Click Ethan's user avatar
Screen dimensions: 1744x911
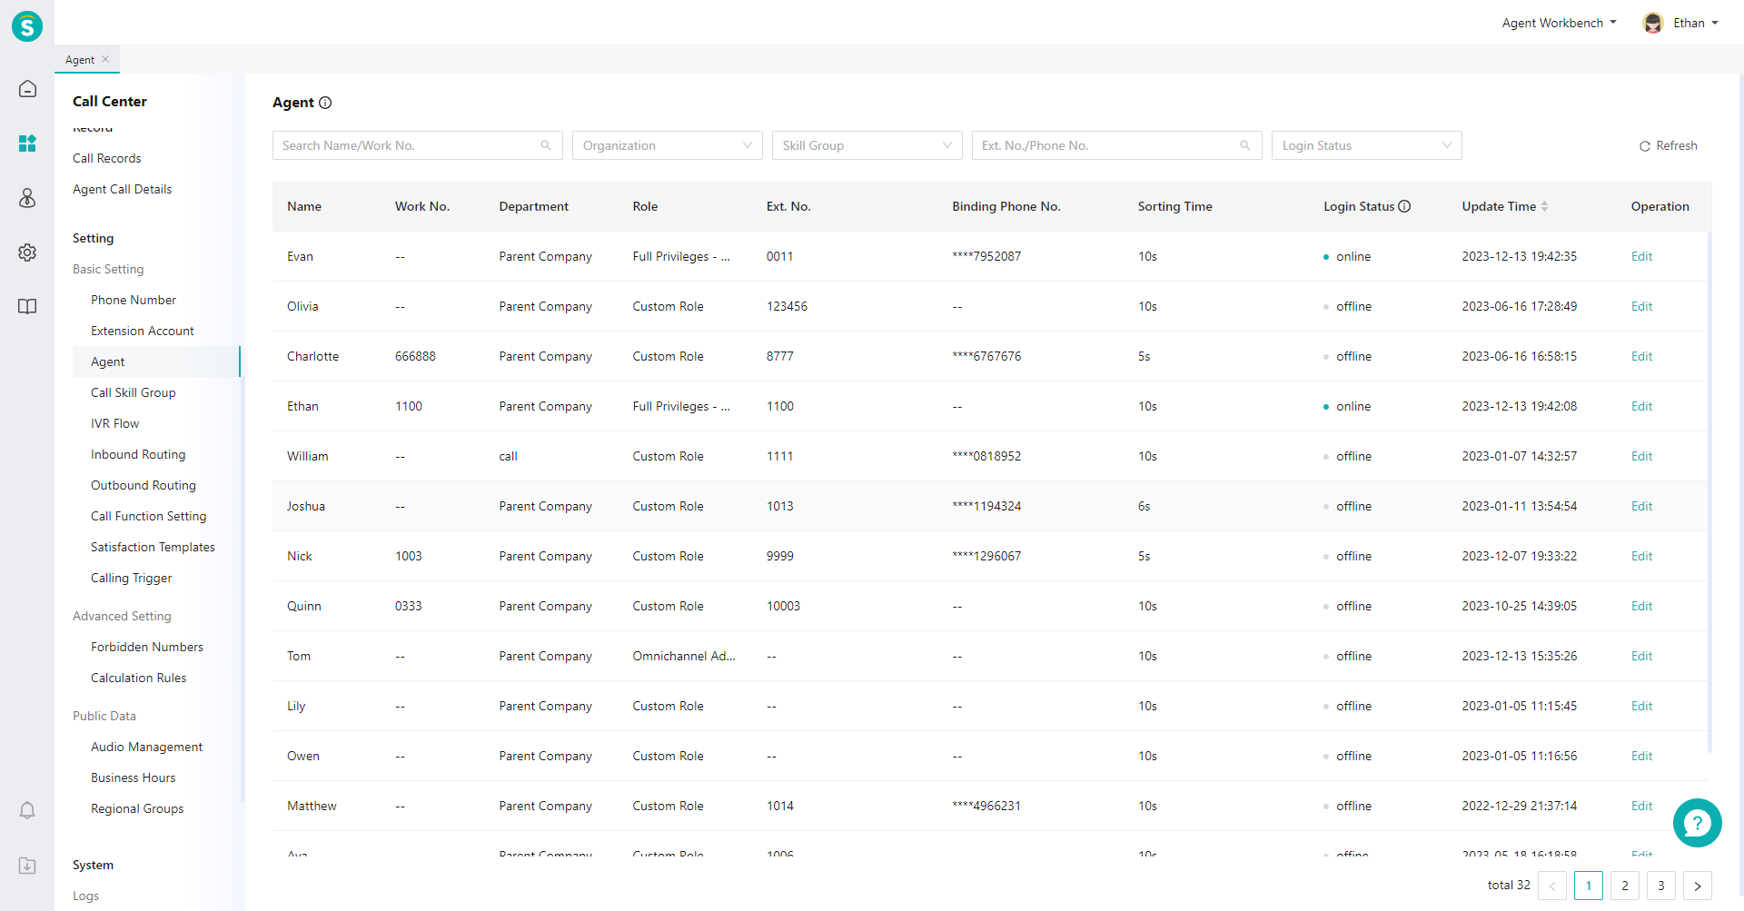coord(1653,23)
